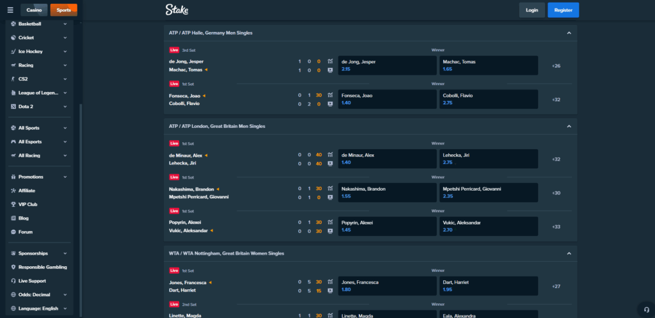Open live stream icon for Popyrin vs Vukic

(x=330, y=231)
